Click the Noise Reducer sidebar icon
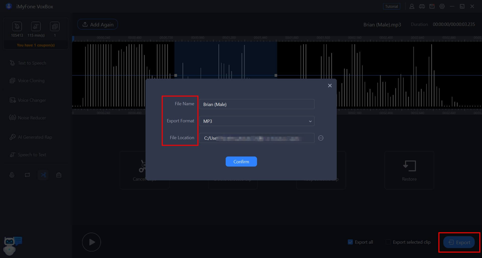Screen dimensions: 482x258 coord(12,118)
